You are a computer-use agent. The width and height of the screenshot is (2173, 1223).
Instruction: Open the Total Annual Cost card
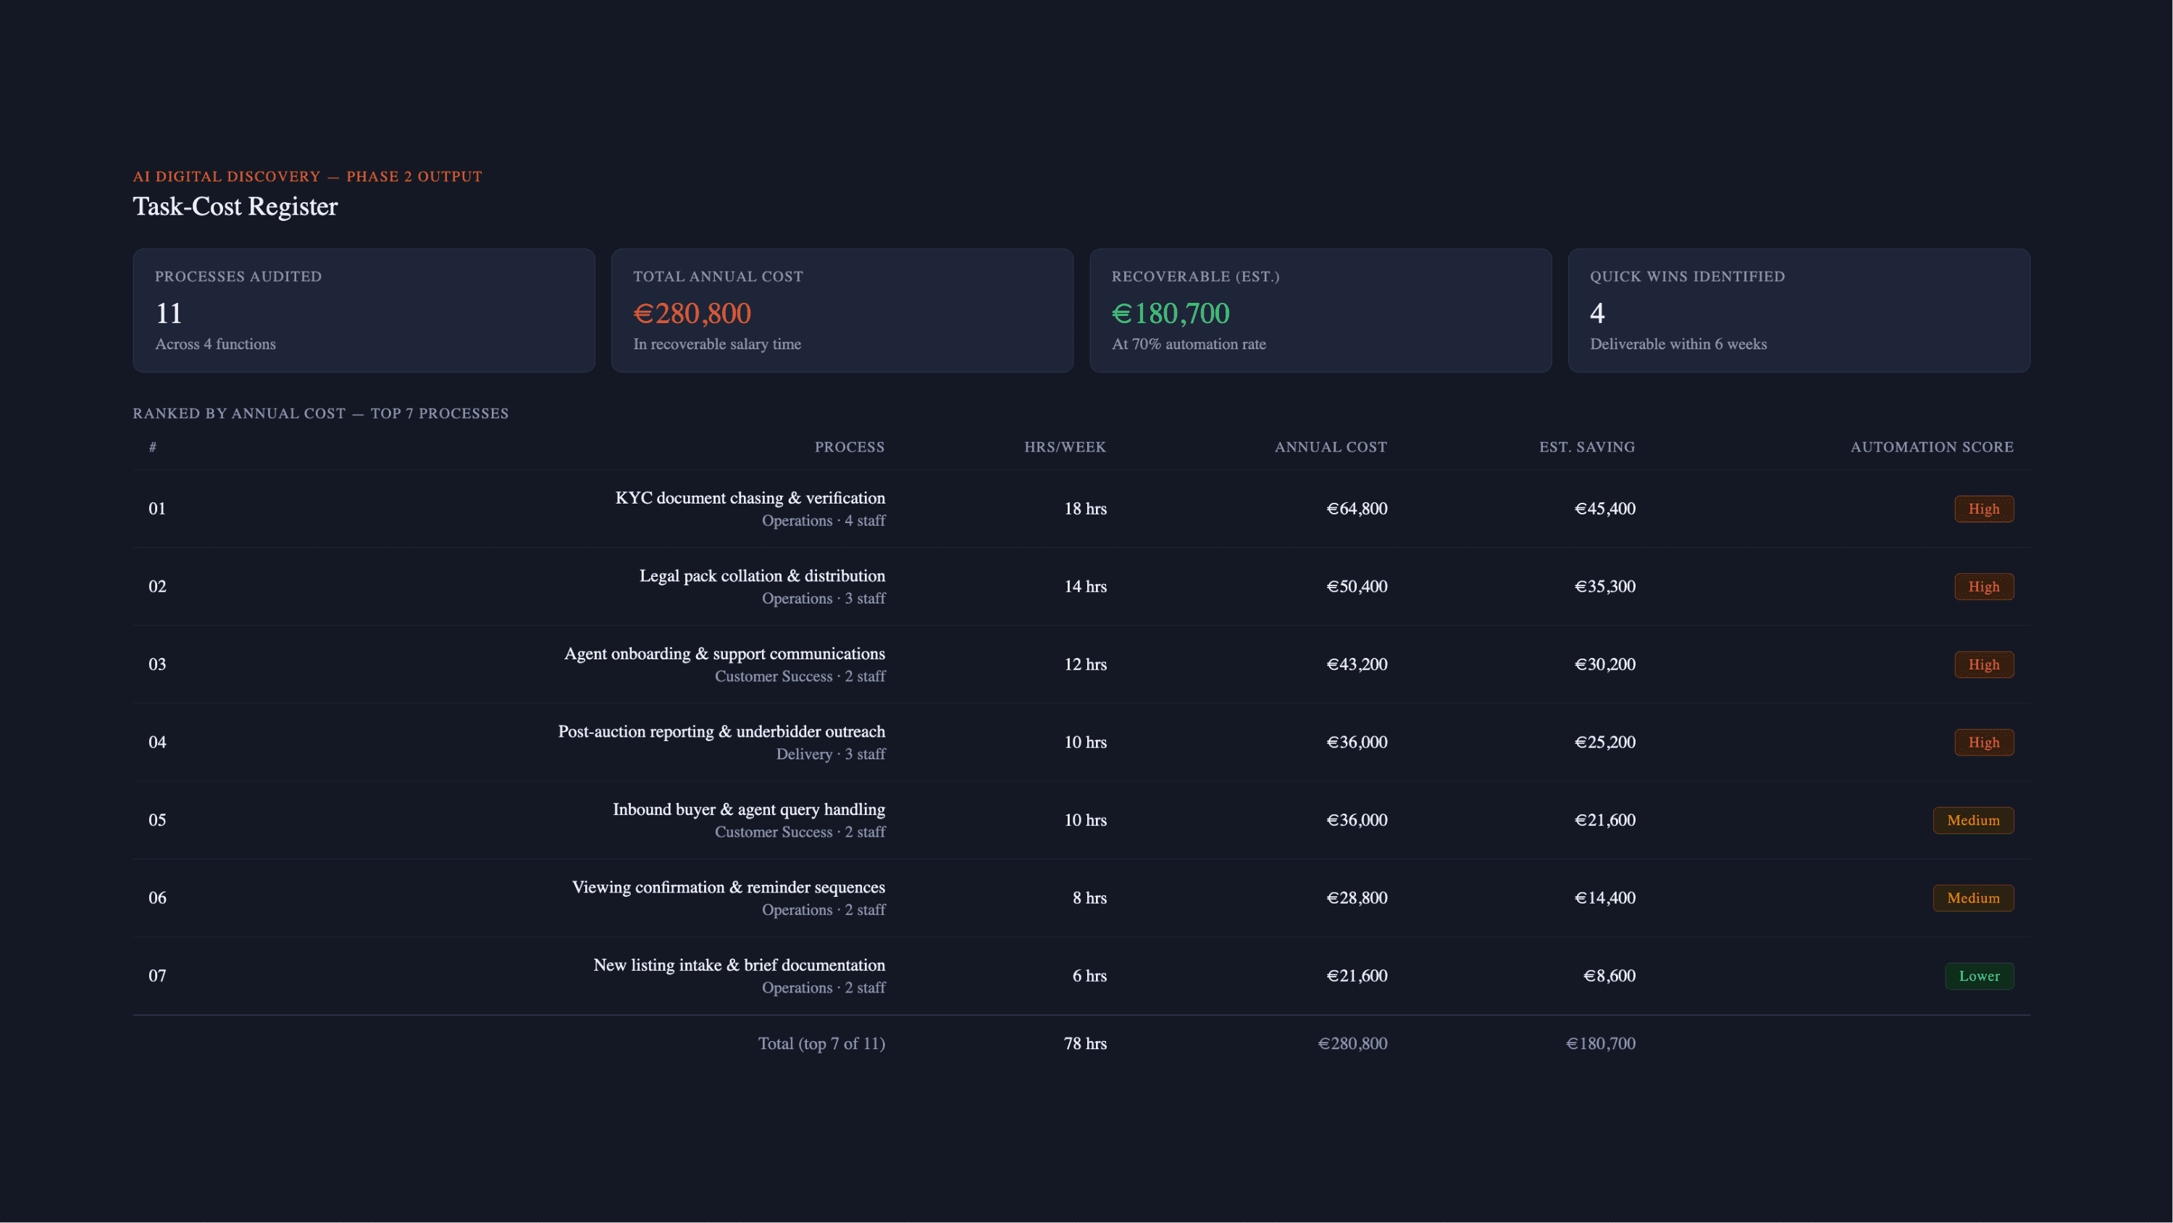pos(842,310)
